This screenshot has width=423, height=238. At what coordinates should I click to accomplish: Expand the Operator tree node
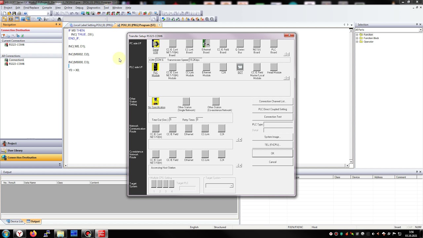pyautogui.click(x=357, y=42)
